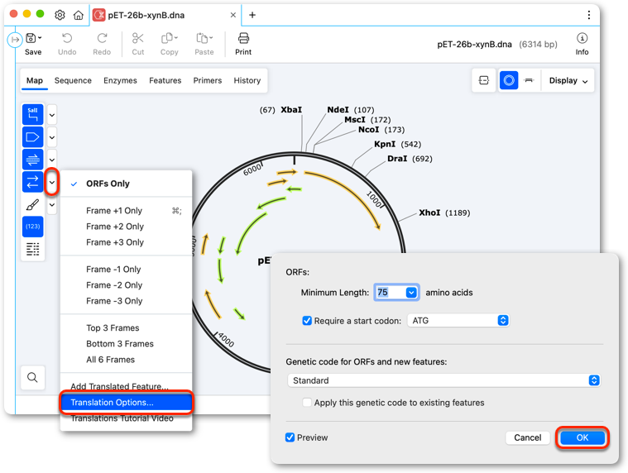This screenshot has width=628, height=473.
Task: Click the XhoI (1189) enzyme label
Action: pyautogui.click(x=444, y=213)
